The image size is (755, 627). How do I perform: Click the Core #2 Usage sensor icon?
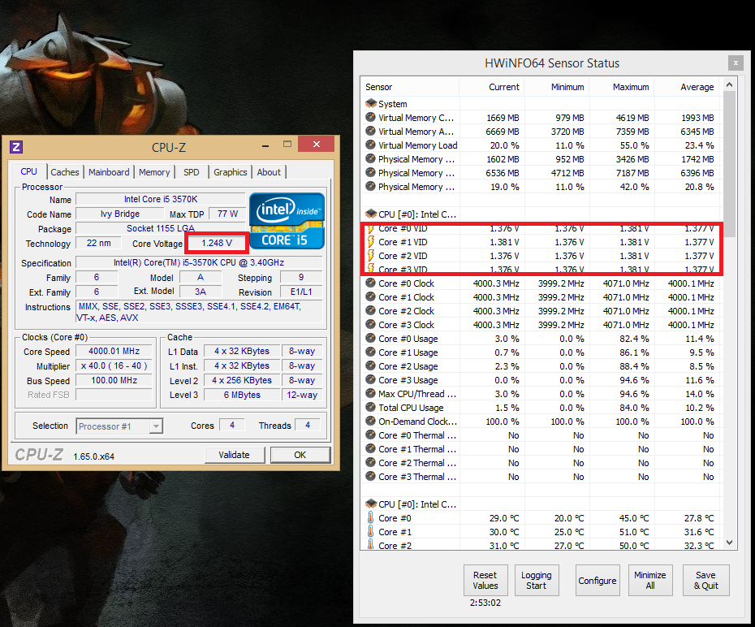370,365
